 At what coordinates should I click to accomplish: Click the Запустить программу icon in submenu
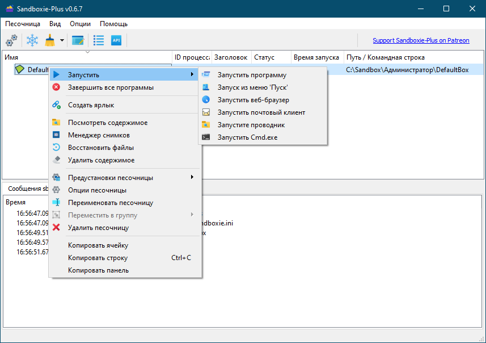(206, 75)
